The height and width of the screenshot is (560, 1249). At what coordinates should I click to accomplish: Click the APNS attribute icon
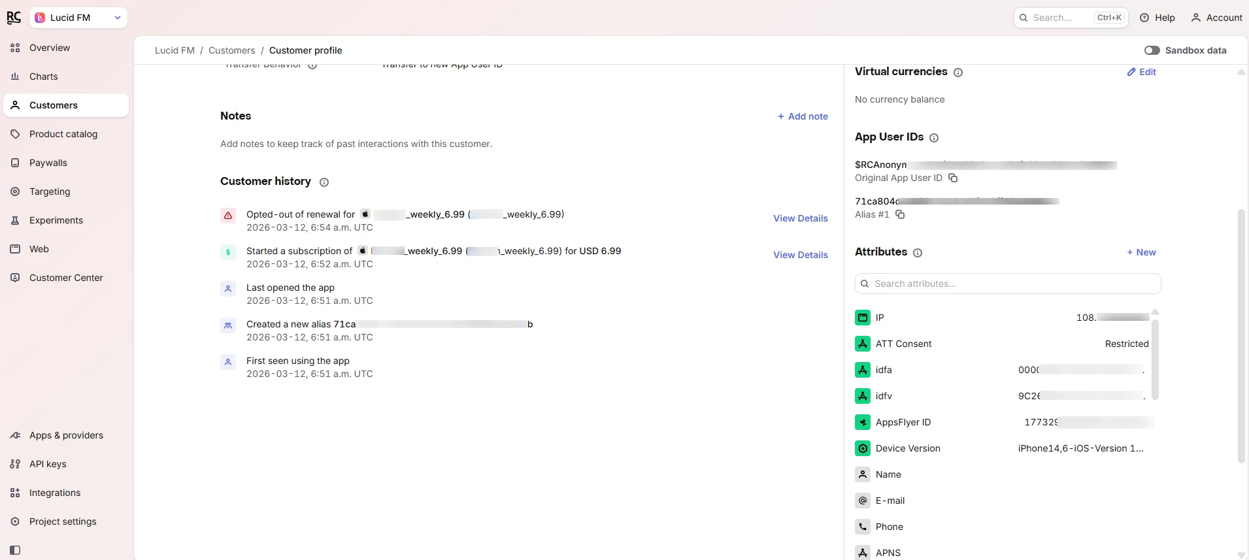pyautogui.click(x=863, y=553)
